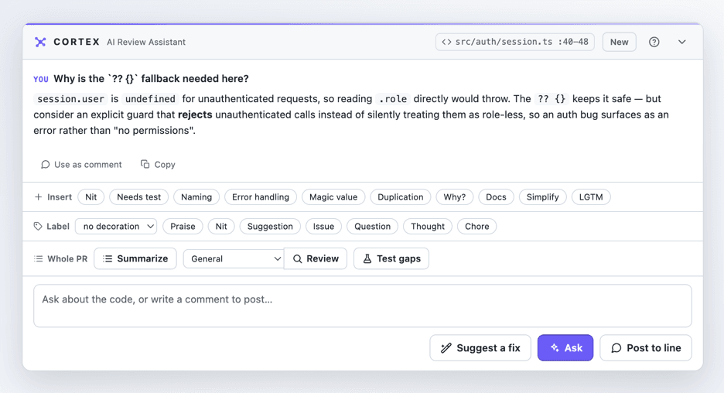
Task: Send the question with Ask
Action: pos(565,347)
